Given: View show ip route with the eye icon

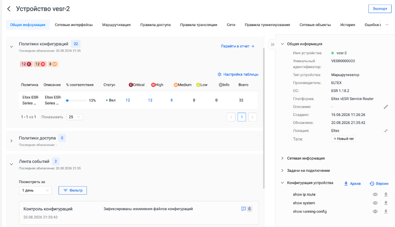Looking at the screenshot, I should click(x=375, y=194).
